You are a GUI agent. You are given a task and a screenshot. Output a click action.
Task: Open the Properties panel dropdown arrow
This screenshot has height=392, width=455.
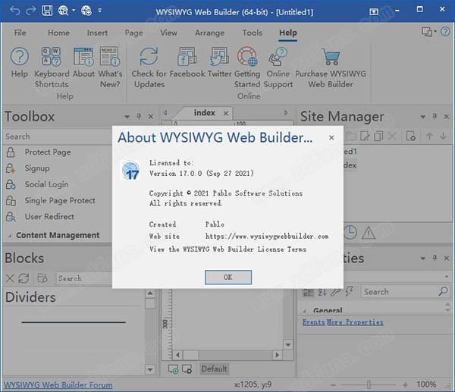click(x=423, y=258)
